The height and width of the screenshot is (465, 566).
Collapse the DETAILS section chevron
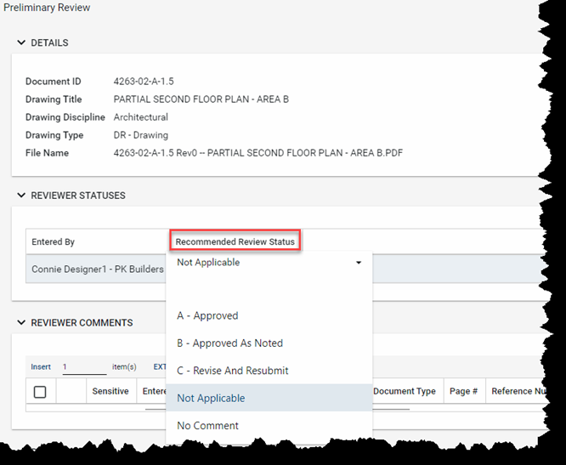[21, 43]
